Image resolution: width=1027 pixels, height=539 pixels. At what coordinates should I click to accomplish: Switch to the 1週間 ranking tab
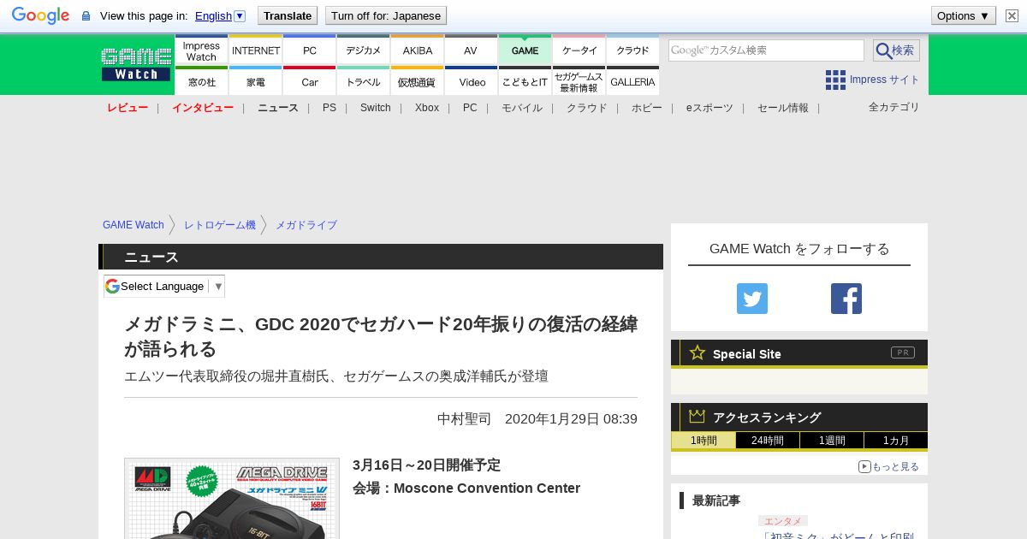pyautogui.click(x=831, y=441)
